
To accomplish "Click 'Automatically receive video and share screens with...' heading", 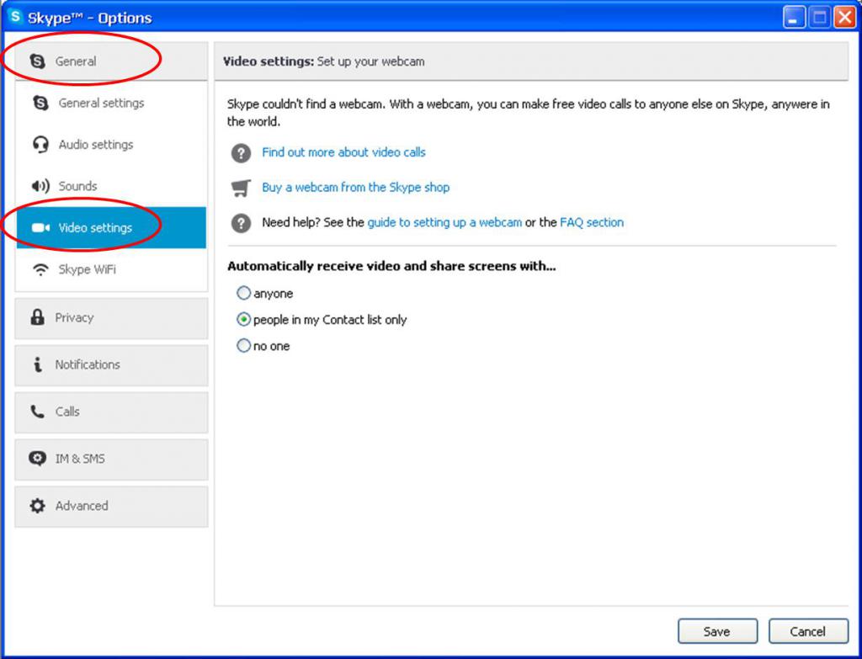I will pyautogui.click(x=391, y=266).
